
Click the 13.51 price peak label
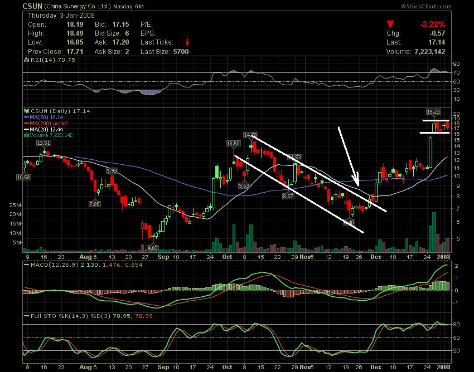[43, 143]
